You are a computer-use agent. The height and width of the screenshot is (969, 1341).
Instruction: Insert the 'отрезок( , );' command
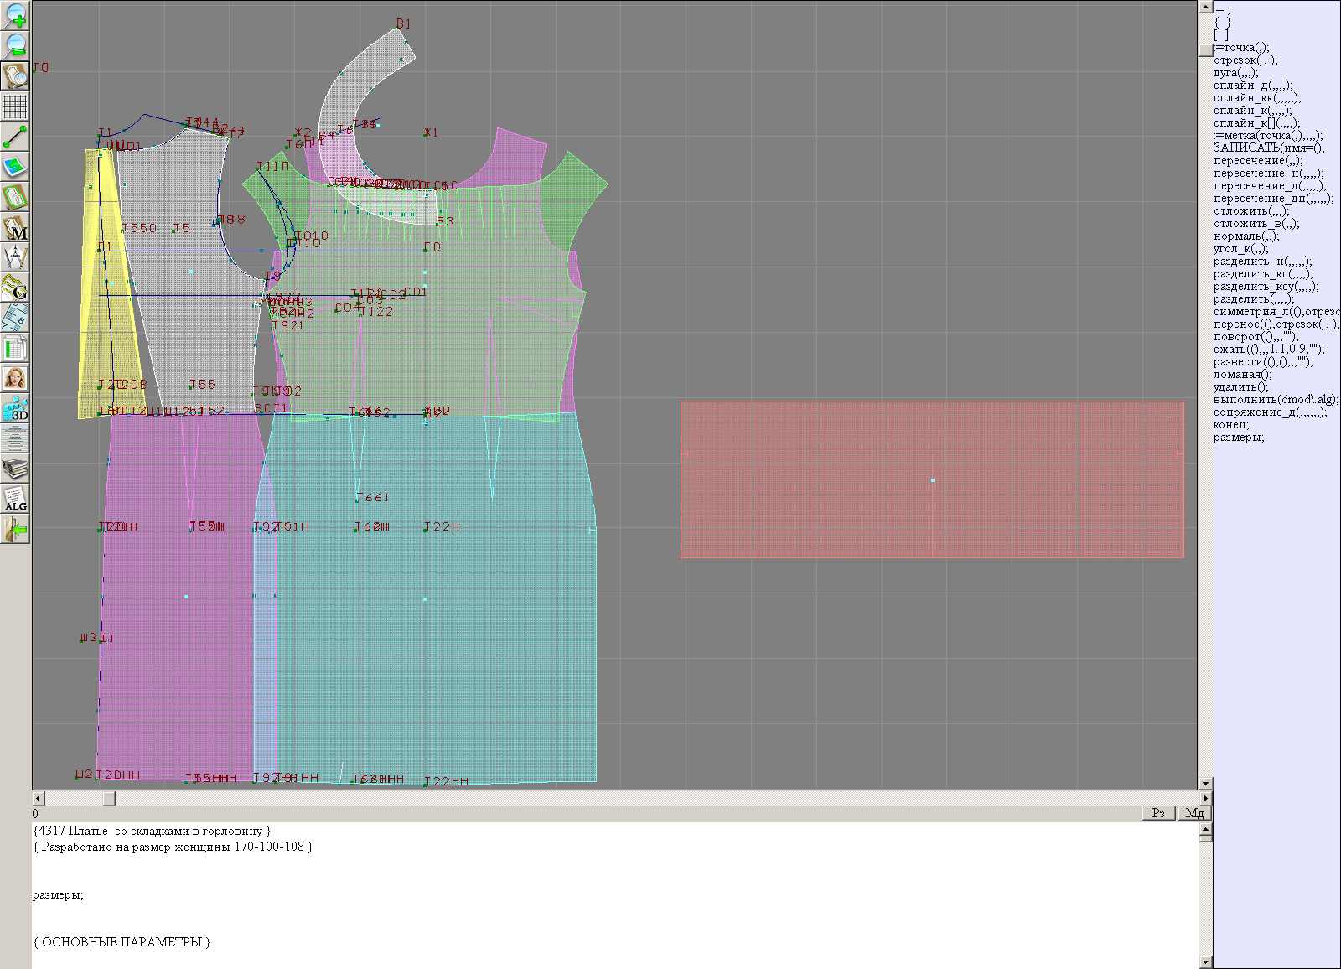click(1245, 60)
